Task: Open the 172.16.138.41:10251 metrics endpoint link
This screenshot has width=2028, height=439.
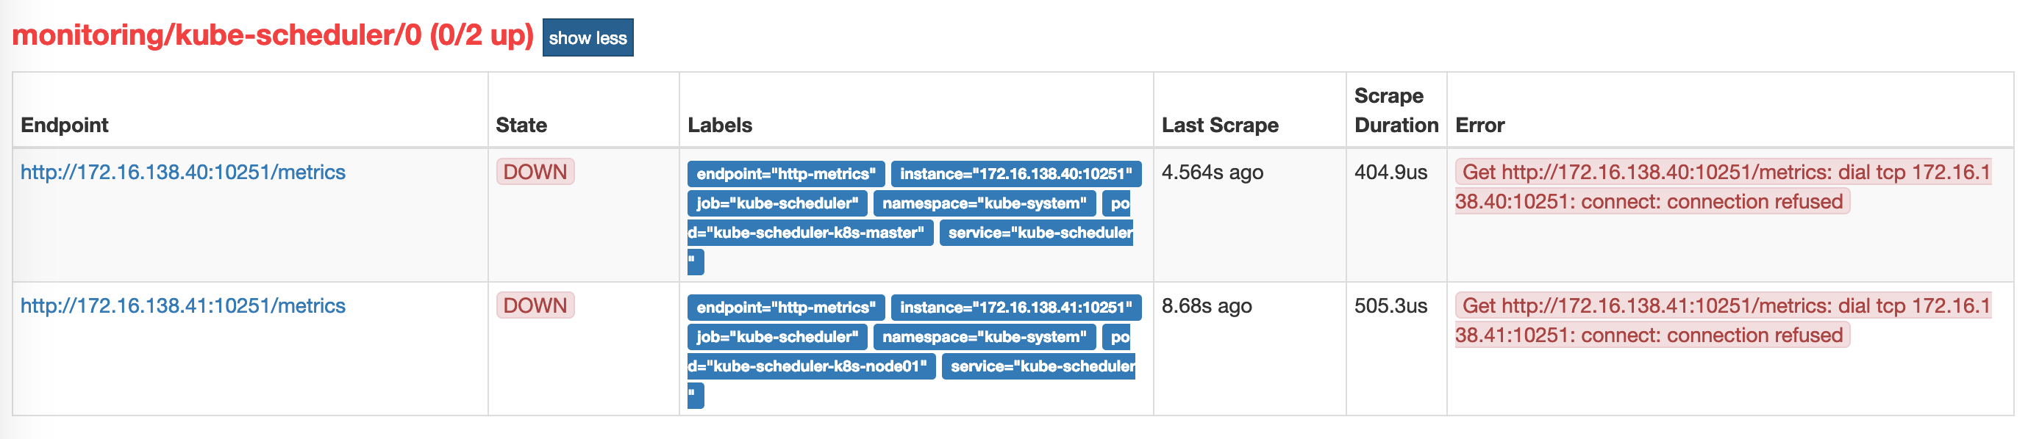Action: (182, 305)
